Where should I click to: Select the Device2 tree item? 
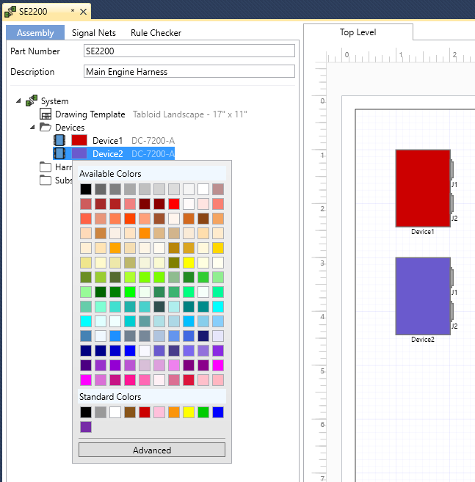pos(108,154)
